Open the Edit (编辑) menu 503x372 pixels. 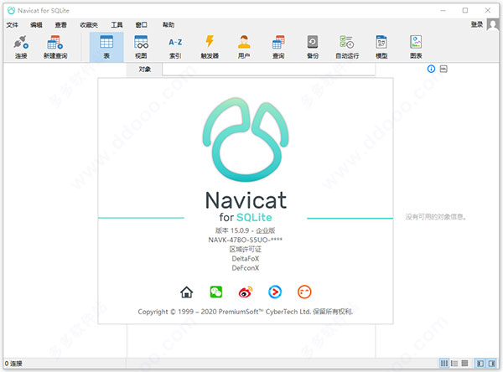[x=36, y=24]
